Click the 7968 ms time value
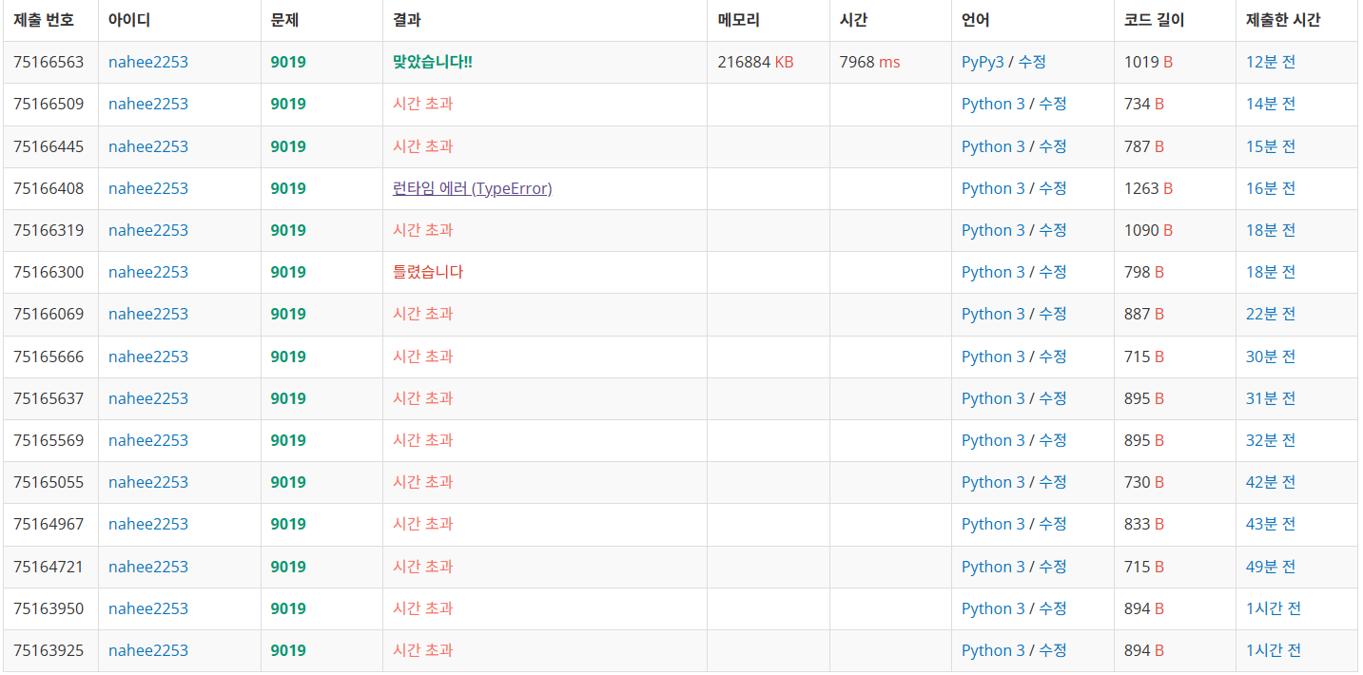This screenshot has height=675, width=1363. pos(869,62)
